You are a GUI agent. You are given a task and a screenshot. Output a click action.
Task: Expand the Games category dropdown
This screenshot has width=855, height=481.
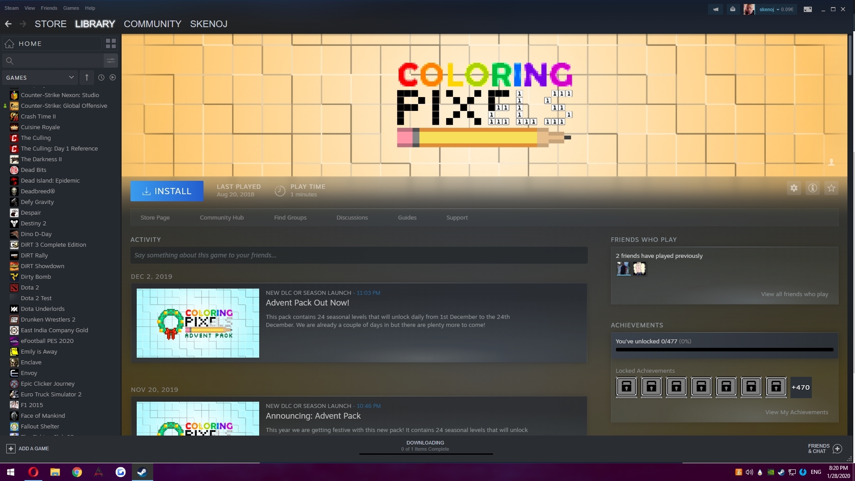[x=40, y=77]
